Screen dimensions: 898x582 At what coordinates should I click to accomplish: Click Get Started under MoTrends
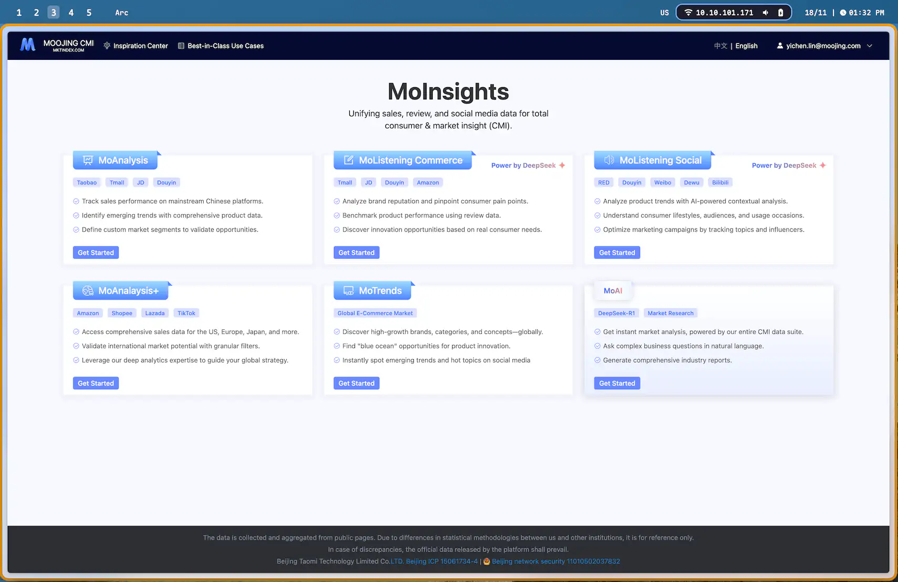(x=356, y=383)
